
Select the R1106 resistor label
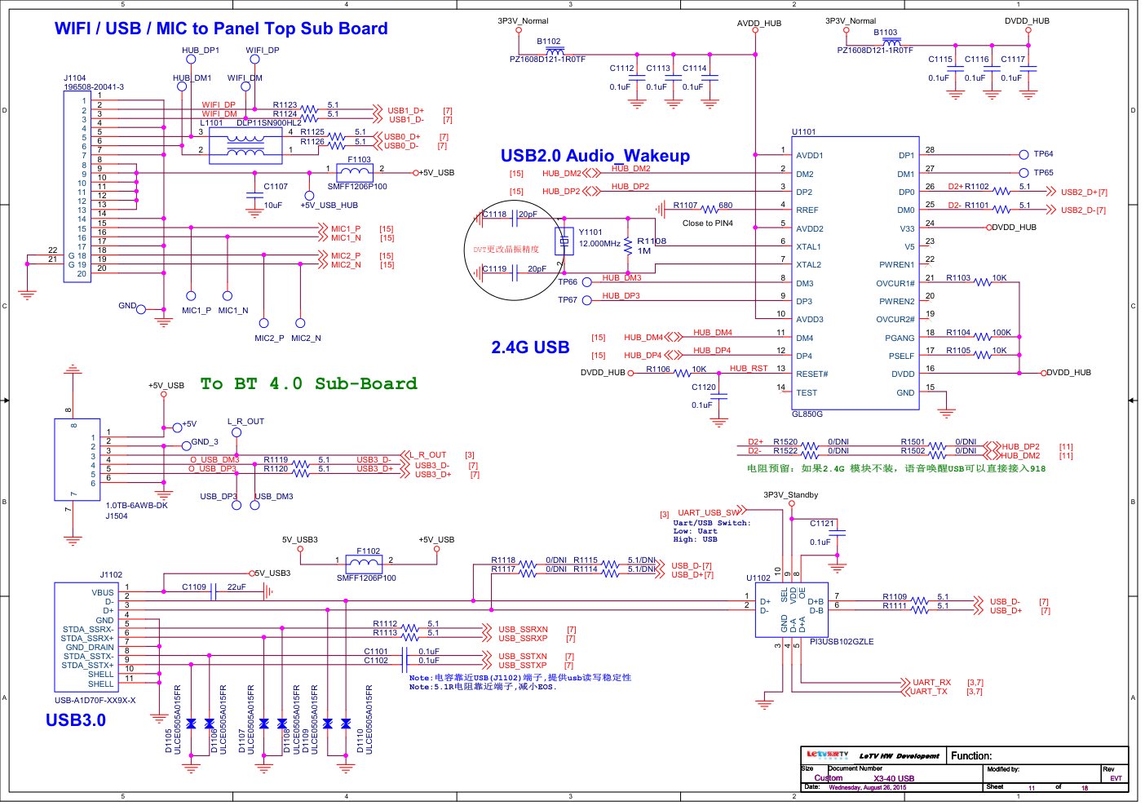(658, 370)
